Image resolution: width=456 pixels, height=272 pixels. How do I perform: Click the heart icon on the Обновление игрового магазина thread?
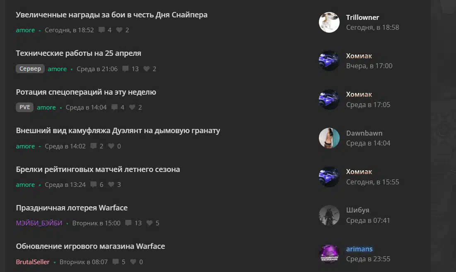pyautogui.click(x=133, y=262)
